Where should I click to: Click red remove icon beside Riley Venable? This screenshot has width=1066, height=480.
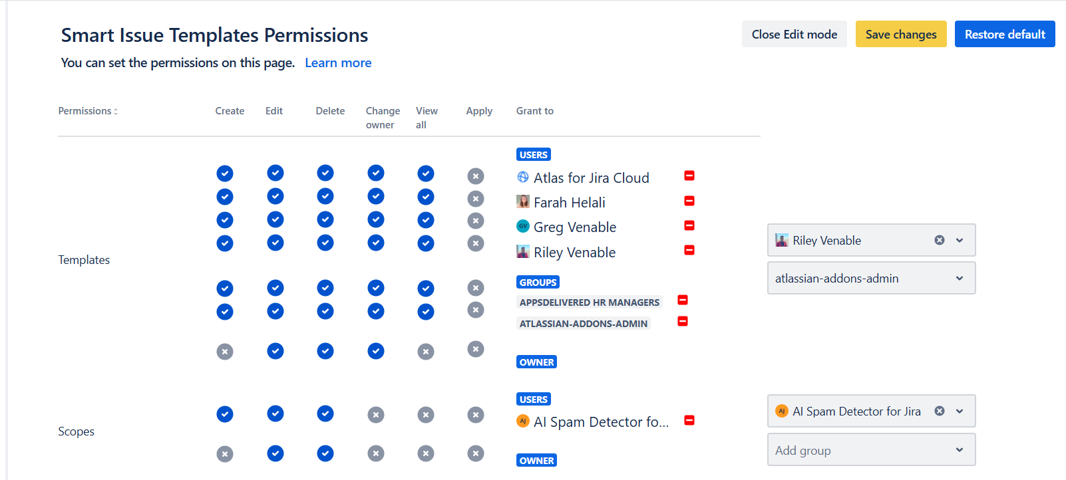pyautogui.click(x=689, y=250)
